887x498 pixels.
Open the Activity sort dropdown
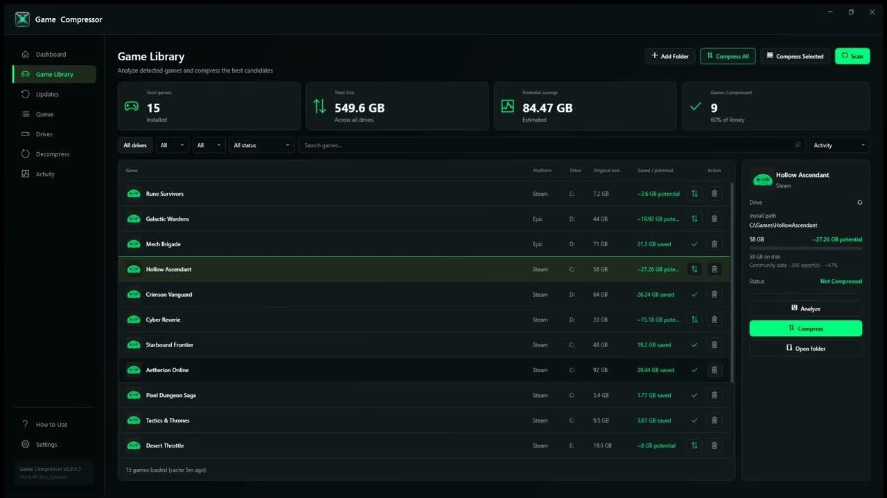pos(840,145)
